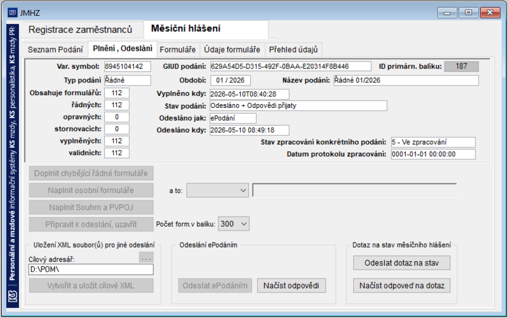Screen dimensions: 508x318
Task: Click the Načíst odpovědi button
Action: coord(291,286)
